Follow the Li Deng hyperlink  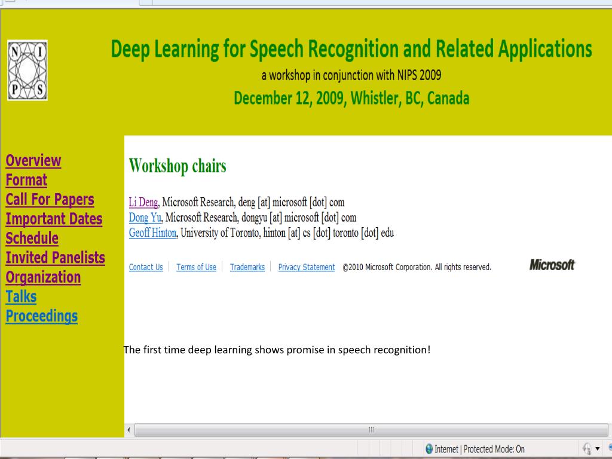click(143, 202)
